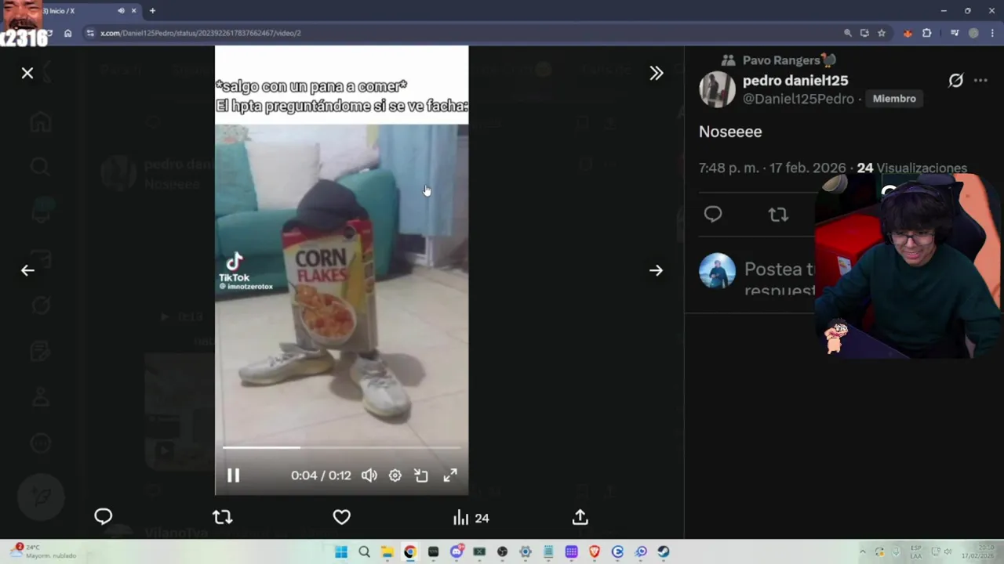
Task: Reply using the comment icon below video
Action: pos(104,517)
